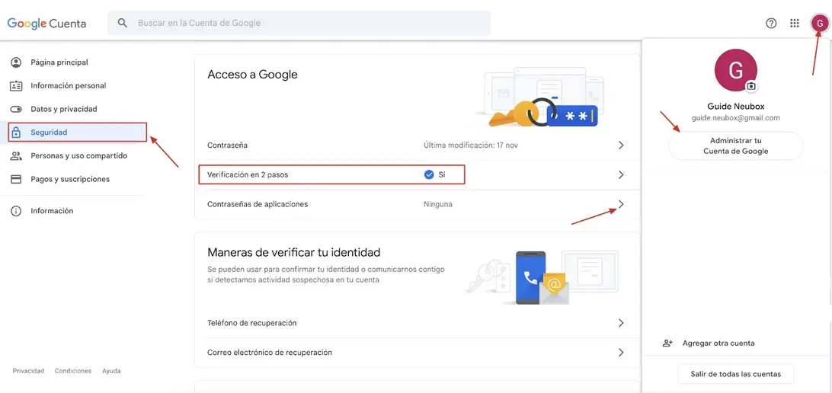Click the blue check next to Sí
This screenshot has height=393, width=832.
[x=429, y=174]
